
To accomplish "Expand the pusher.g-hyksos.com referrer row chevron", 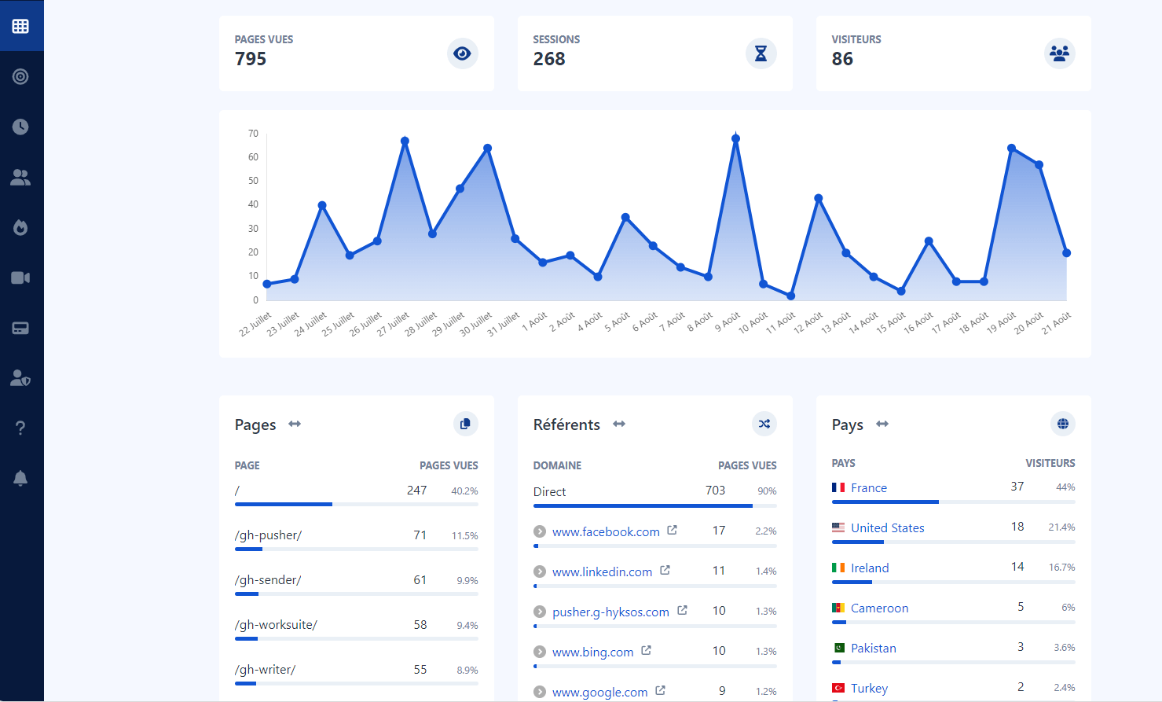I will coord(540,612).
